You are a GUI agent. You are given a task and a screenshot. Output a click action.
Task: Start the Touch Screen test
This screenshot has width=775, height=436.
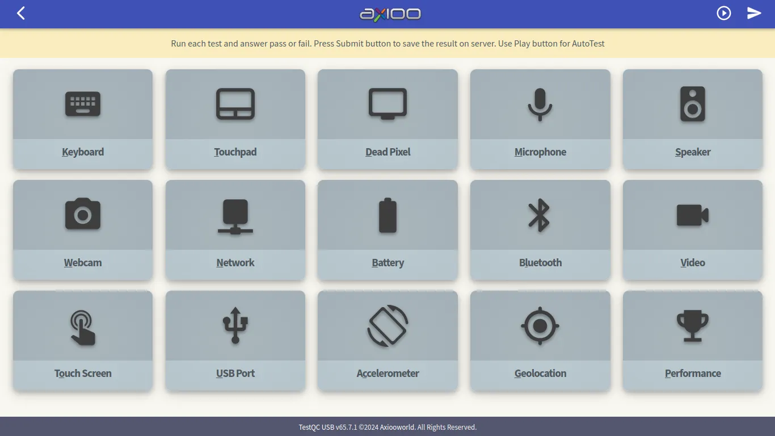click(x=83, y=341)
